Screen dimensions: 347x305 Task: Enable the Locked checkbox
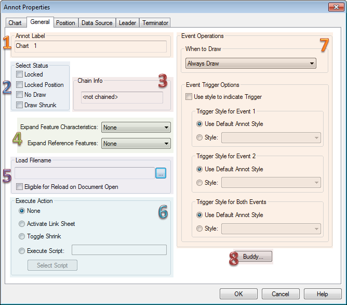[x=20, y=75]
